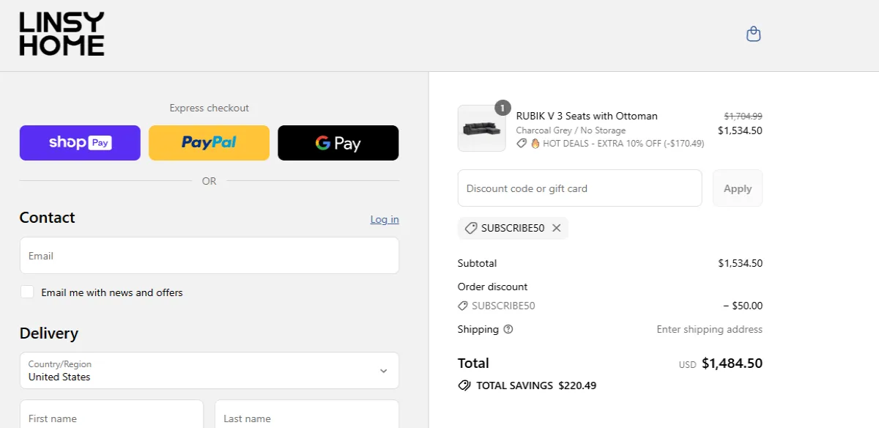
Task: Click the shipping info question mark icon
Action: (x=507, y=329)
